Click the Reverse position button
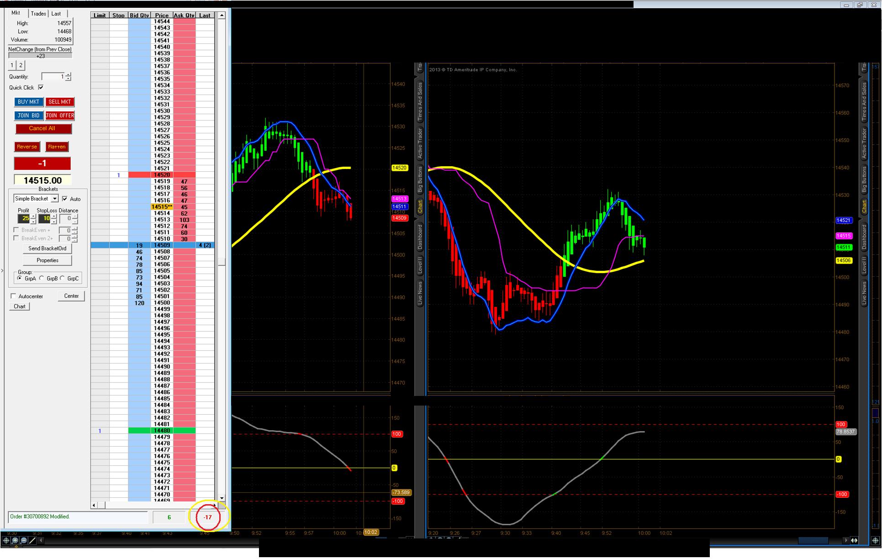The image size is (882, 559). click(27, 147)
